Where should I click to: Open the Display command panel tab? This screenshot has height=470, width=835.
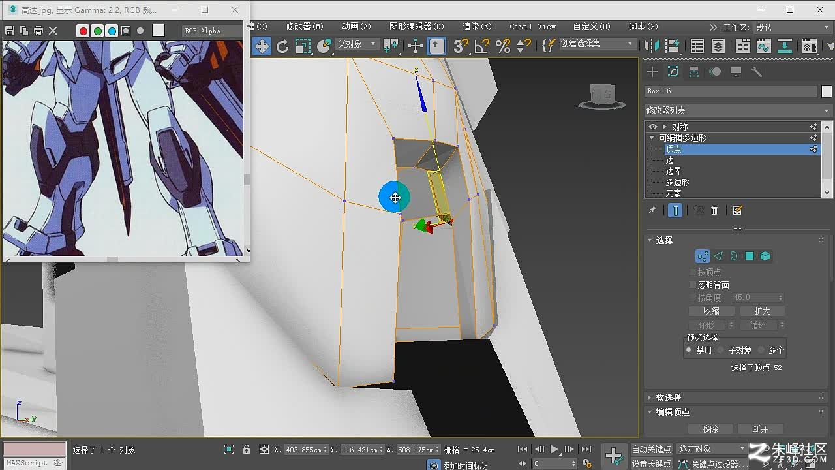point(736,72)
